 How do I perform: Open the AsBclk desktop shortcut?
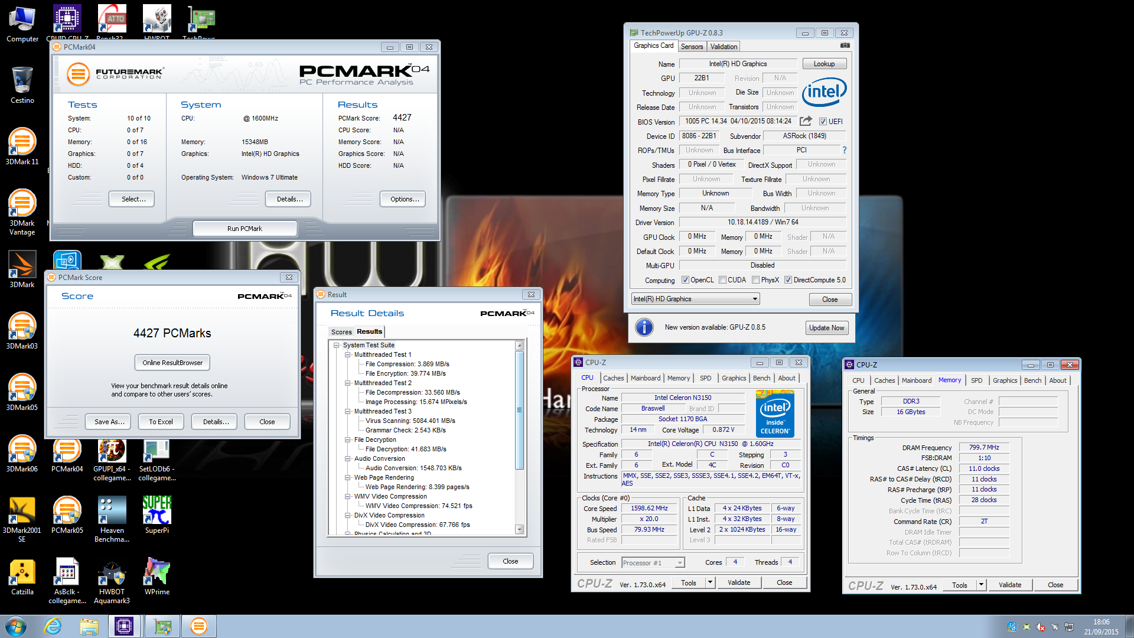pos(67,581)
